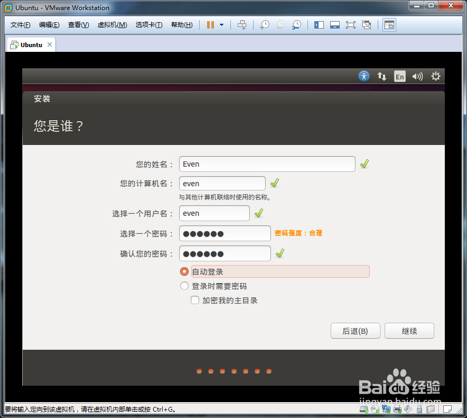Enable the 加密我的主目录 checkbox

click(195, 300)
